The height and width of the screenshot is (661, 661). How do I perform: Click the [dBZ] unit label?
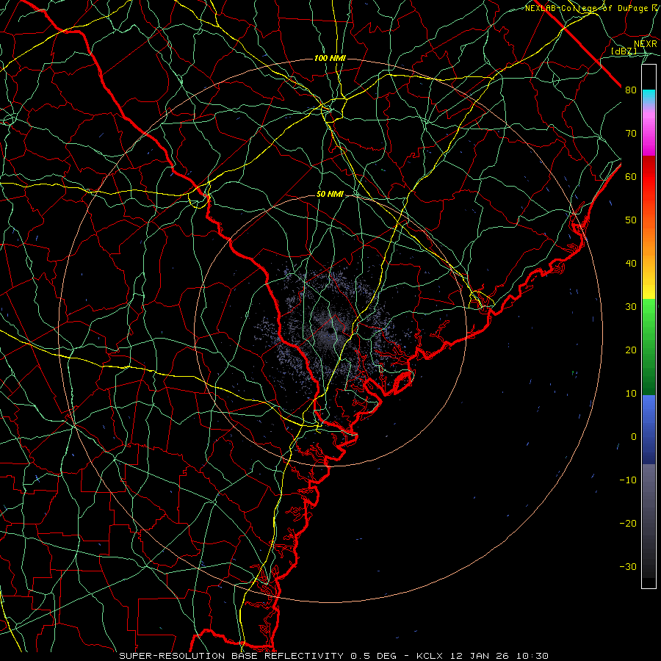coord(624,51)
